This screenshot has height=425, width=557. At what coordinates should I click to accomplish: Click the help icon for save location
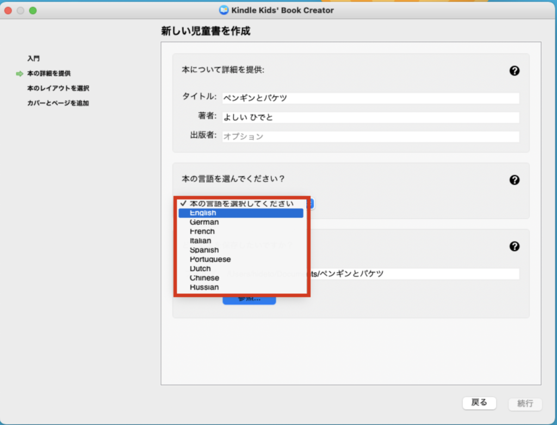(514, 247)
